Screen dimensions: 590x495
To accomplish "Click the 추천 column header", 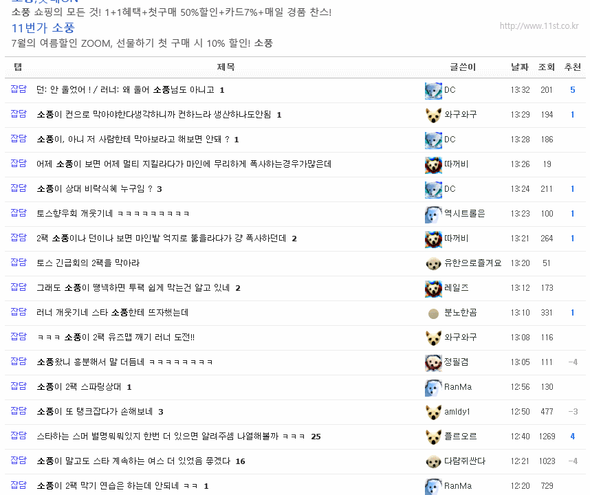I will point(573,67).
